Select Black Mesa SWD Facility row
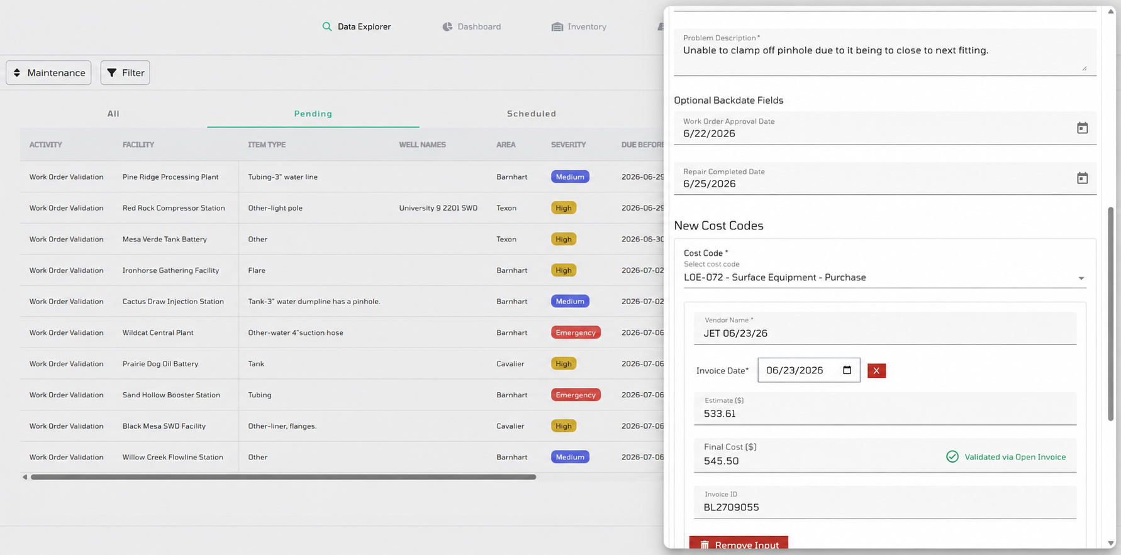The width and height of the screenshot is (1121, 555). pyautogui.click(x=342, y=426)
